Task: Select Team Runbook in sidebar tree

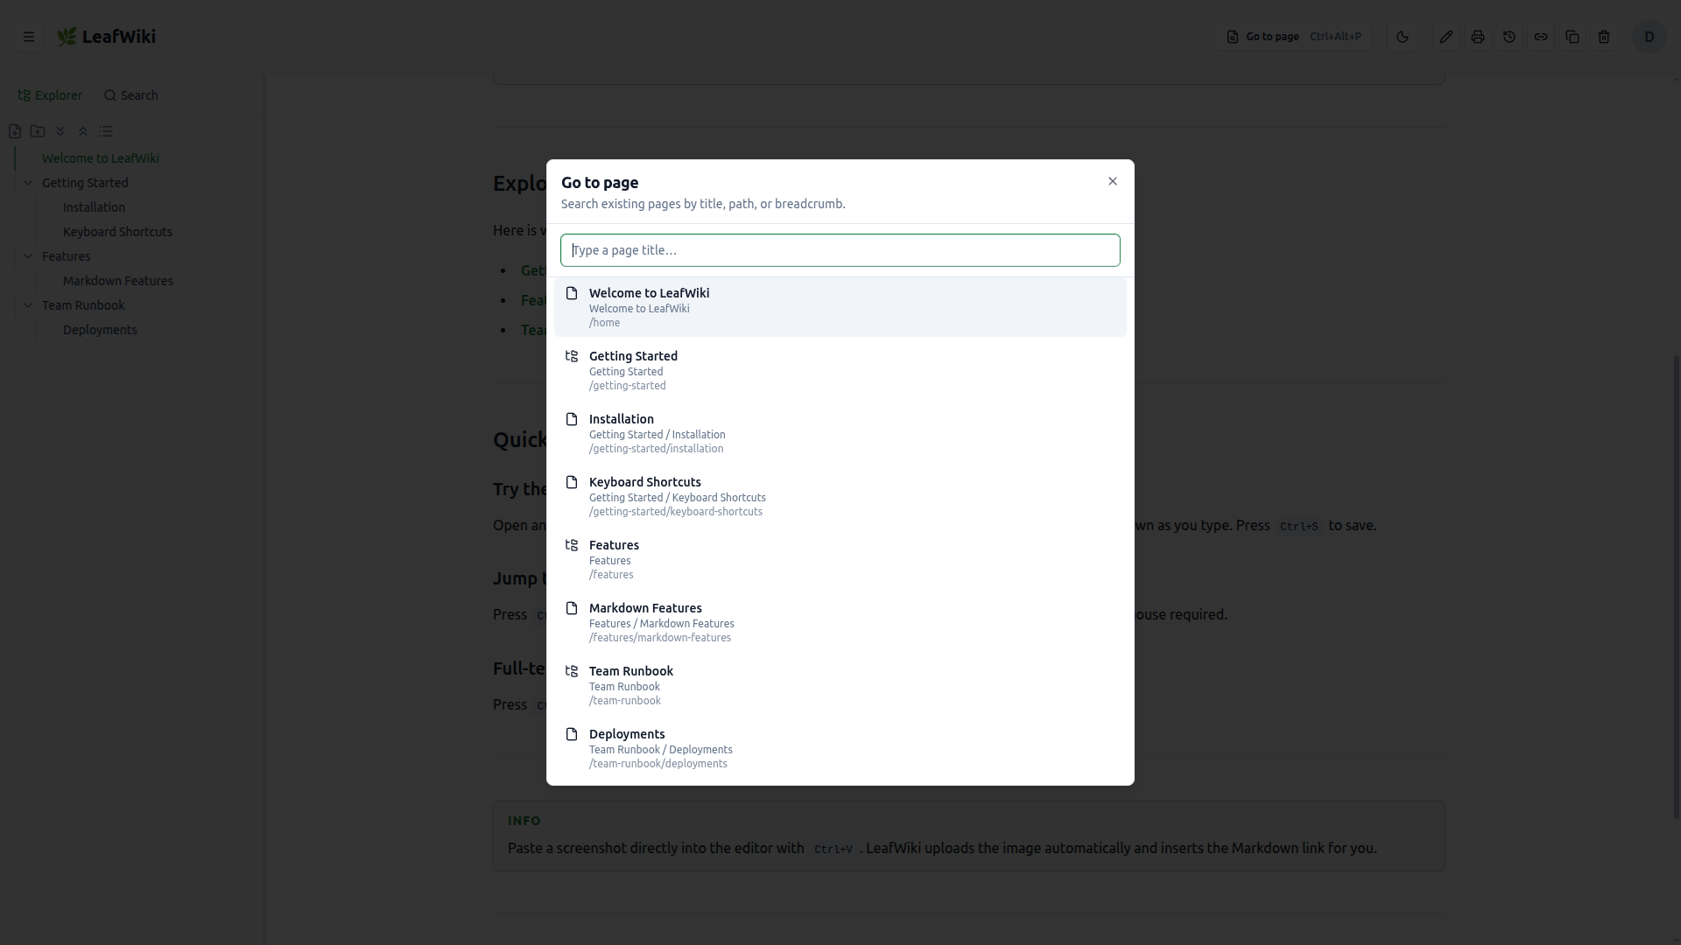Action: [83, 305]
